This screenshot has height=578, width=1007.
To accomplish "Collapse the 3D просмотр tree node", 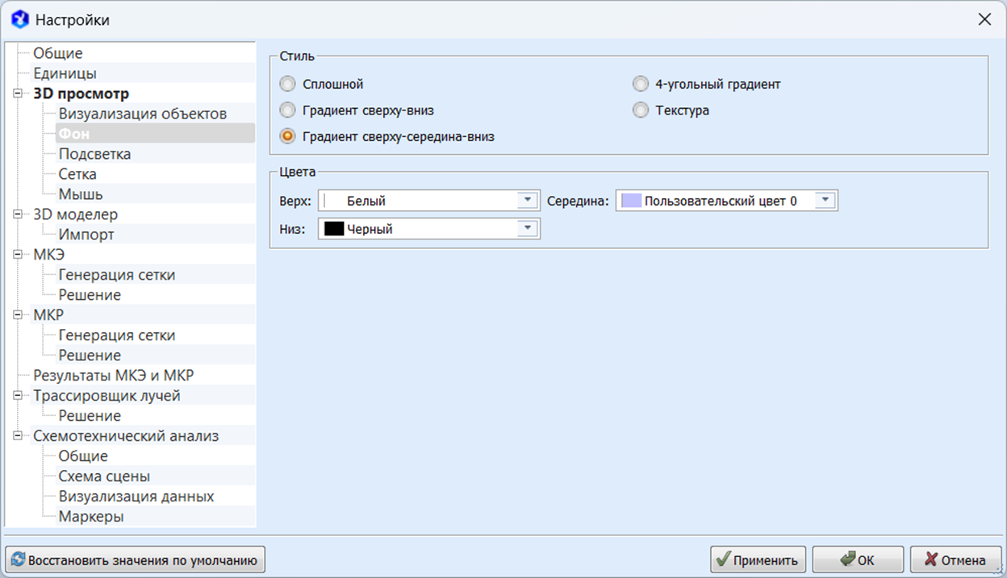I will coord(18,94).
